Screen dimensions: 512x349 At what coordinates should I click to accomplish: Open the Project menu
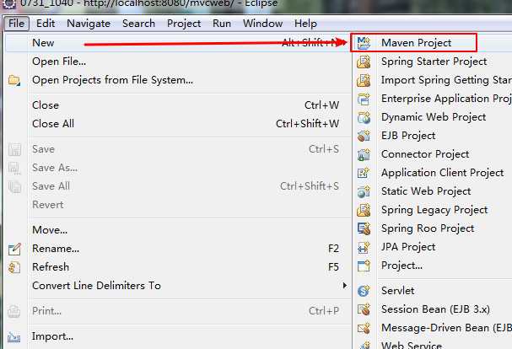(x=184, y=24)
